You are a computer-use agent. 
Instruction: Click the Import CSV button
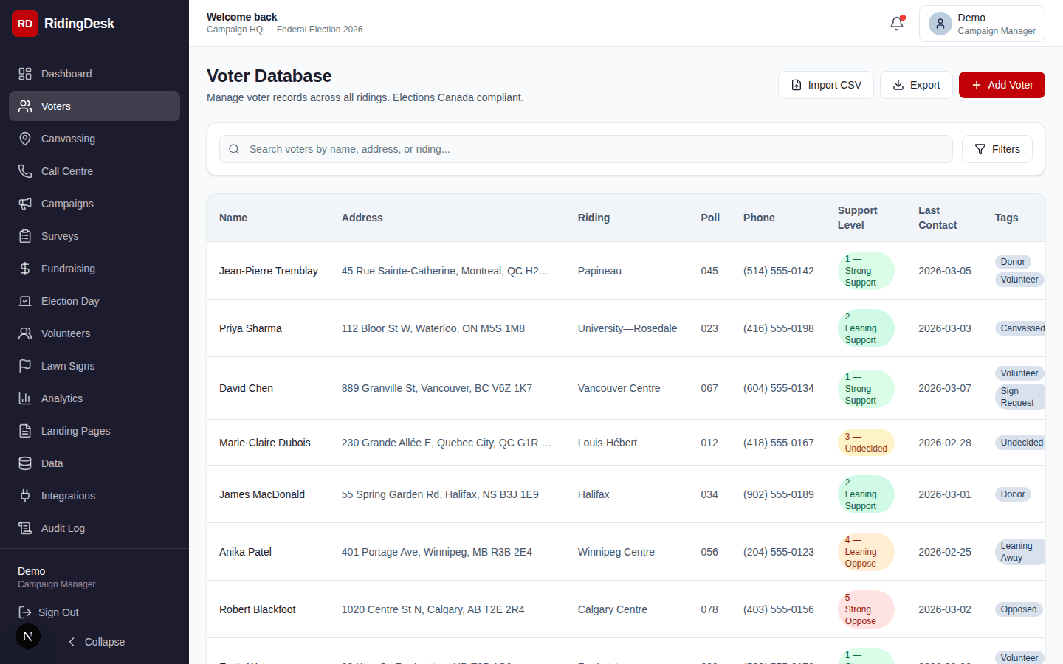(825, 85)
